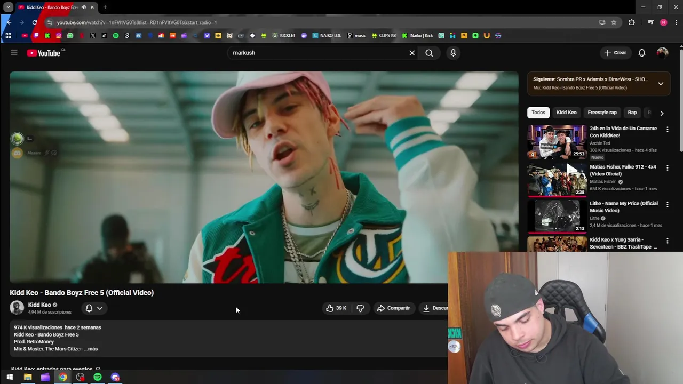The height and width of the screenshot is (384, 683).
Task: Select the Rap filter chip
Action: (632, 113)
